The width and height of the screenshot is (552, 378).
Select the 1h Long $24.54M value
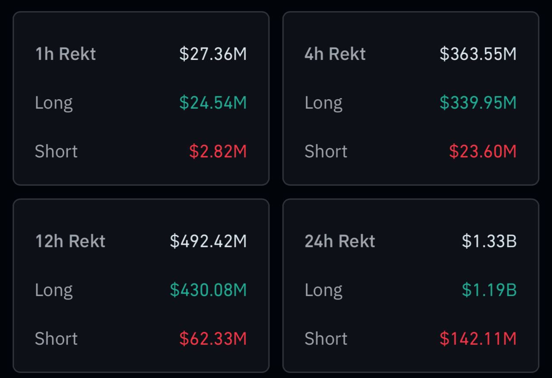(x=213, y=103)
